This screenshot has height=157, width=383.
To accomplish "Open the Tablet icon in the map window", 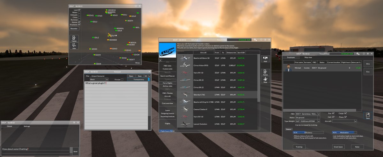I will coord(74,38).
